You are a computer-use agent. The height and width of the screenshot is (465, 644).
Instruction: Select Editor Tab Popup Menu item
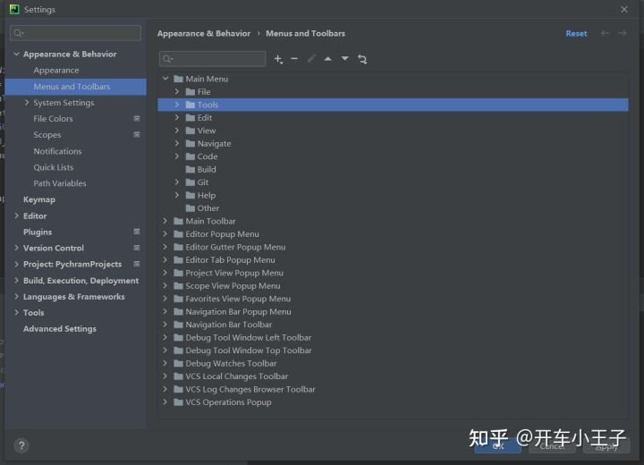pos(230,260)
